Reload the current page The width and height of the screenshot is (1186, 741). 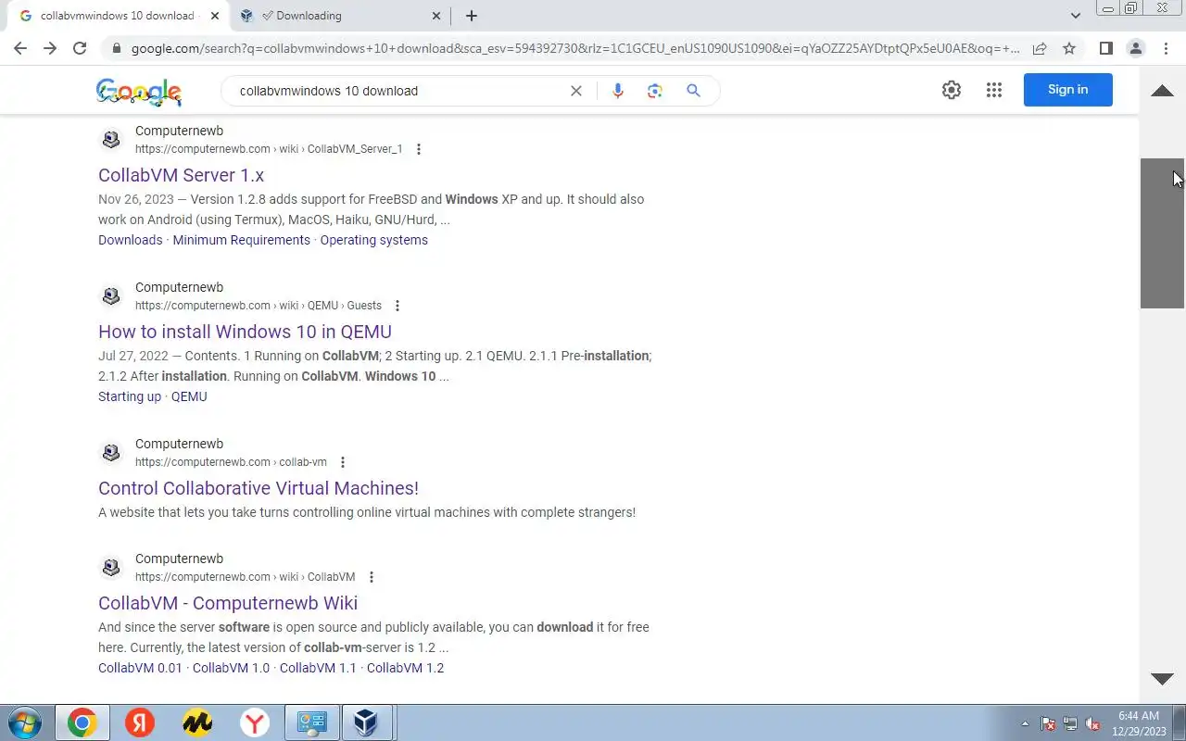point(80,48)
